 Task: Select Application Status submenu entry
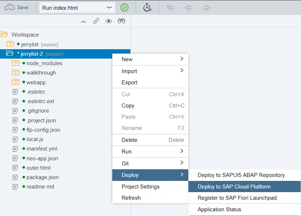[x=244, y=209]
